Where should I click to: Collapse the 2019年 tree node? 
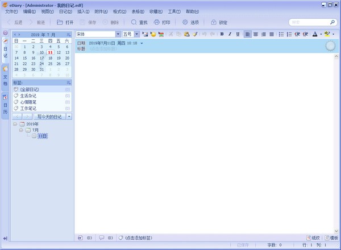15,124
